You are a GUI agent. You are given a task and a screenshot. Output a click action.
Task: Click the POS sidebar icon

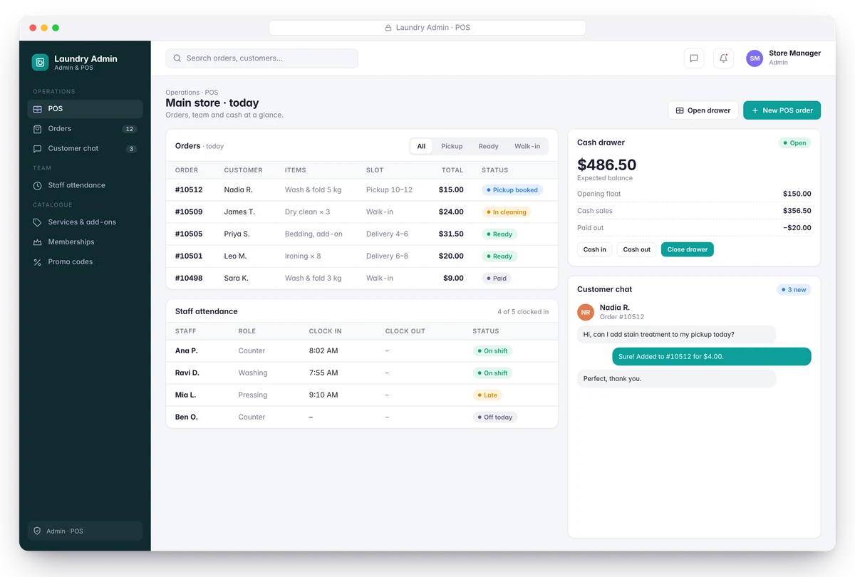(38, 109)
